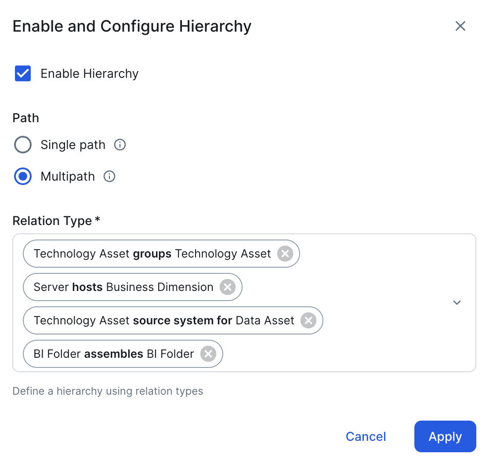Apply the hierarchy settings
Image resolution: width=493 pixels, height=465 pixels.
[x=445, y=436]
